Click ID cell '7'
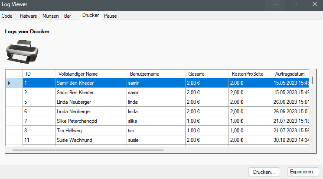This screenshot has height=179, width=323. click(39, 121)
